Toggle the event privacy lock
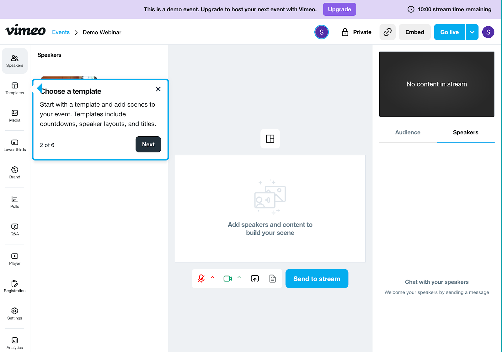The width and height of the screenshot is (502, 352). (344, 32)
